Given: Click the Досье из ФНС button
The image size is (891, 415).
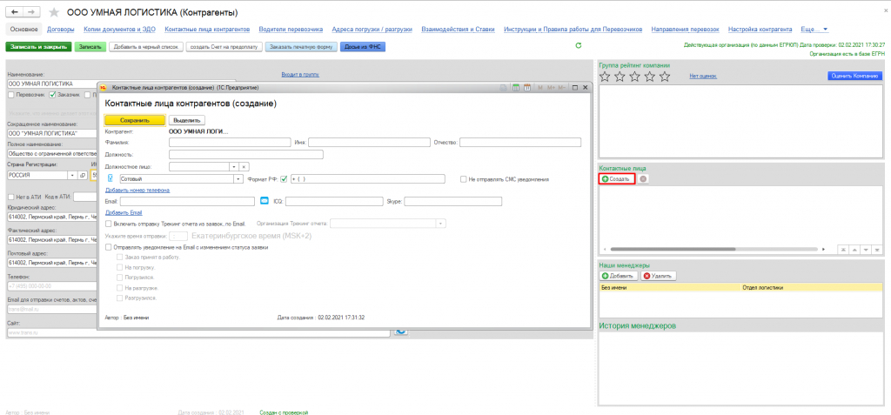Looking at the screenshot, I should pyautogui.click(x=363, y=47).
